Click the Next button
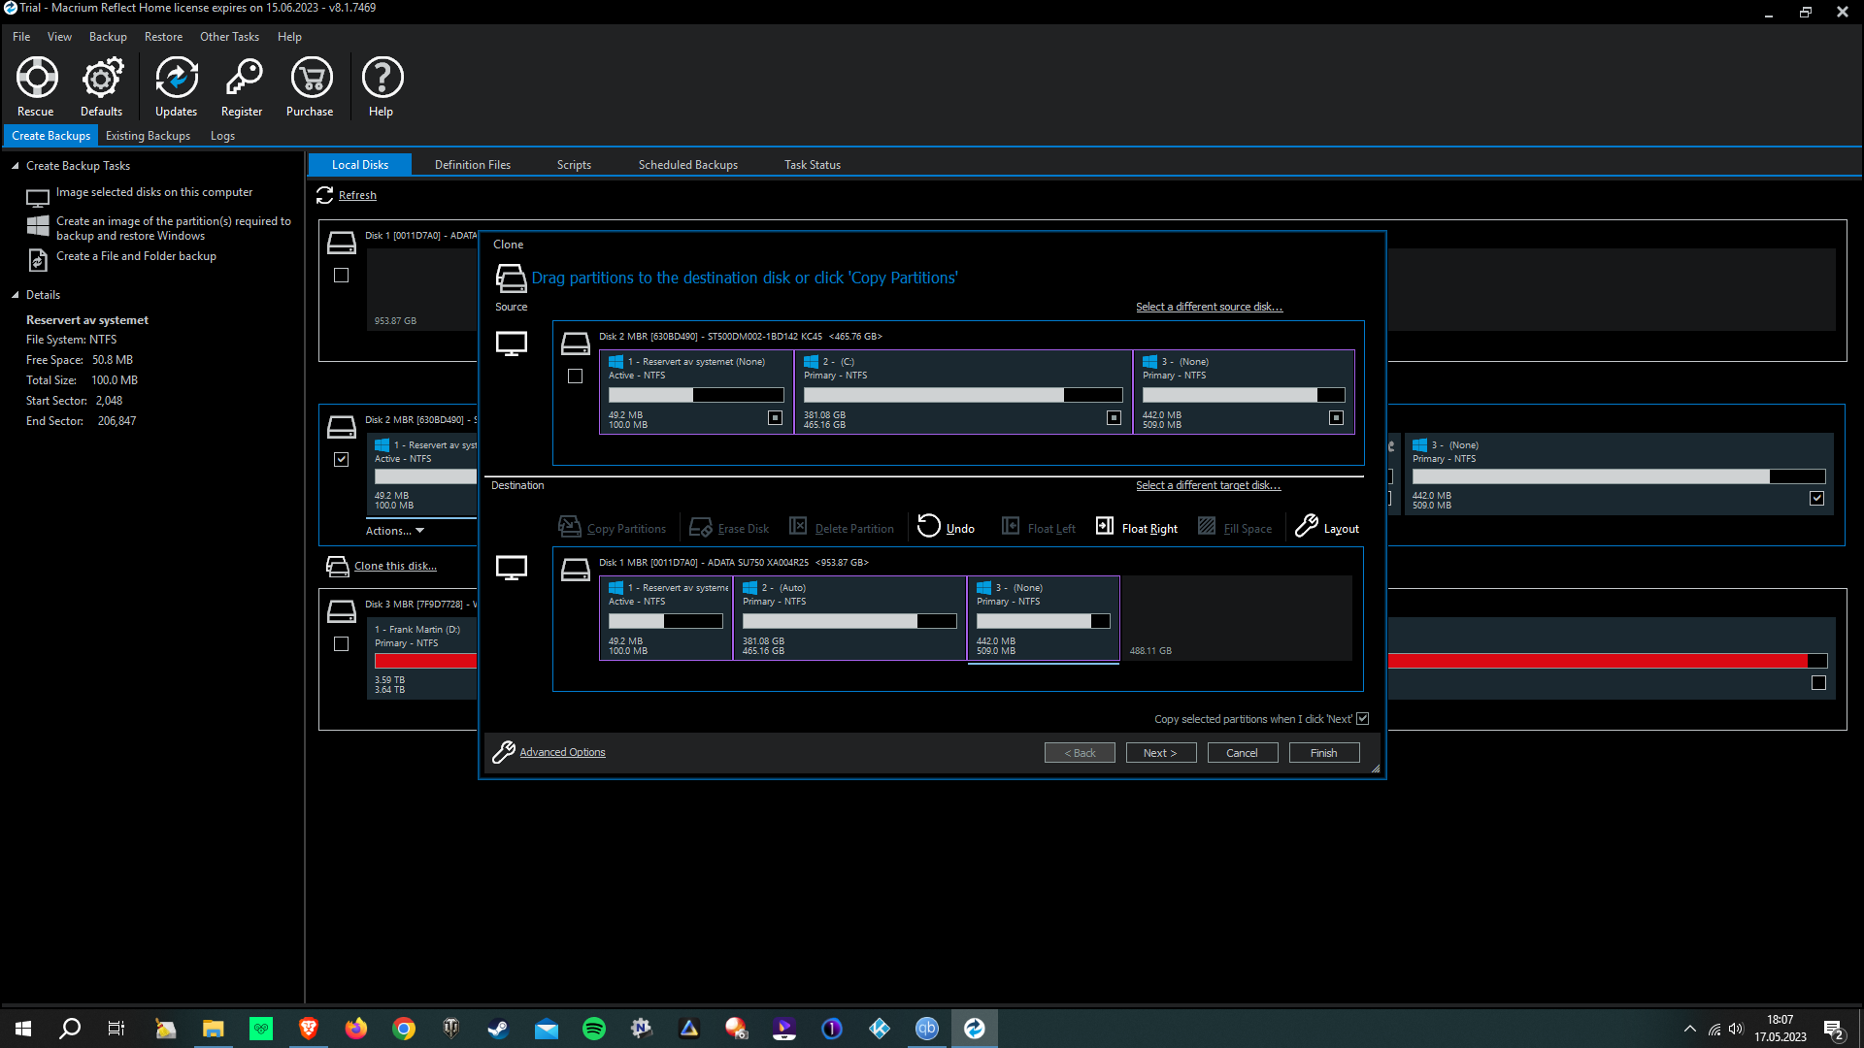The width and height of the screenshot is (1864, 1048). click(x=1161, y=753)
